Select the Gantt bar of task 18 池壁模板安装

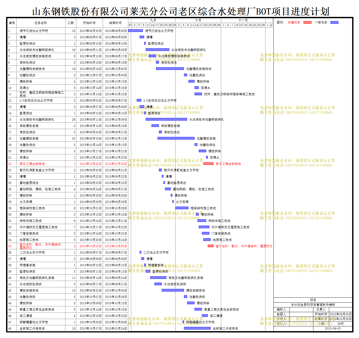pos(176,138)
